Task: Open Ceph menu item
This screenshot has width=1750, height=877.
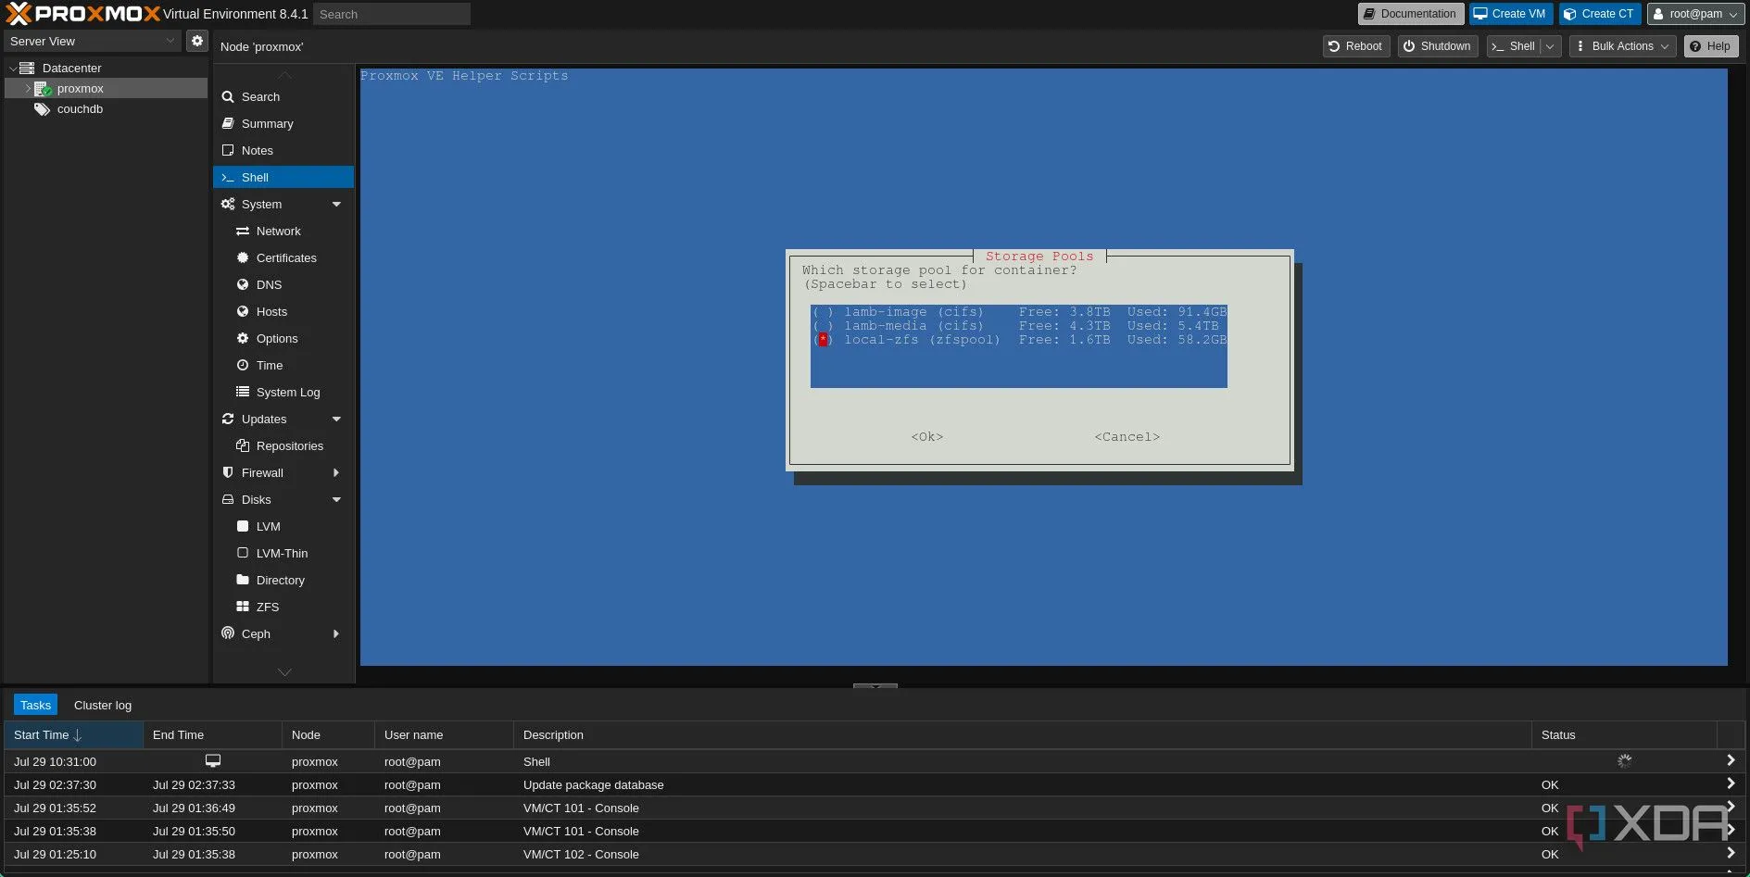Action: [x=256, y=634]
